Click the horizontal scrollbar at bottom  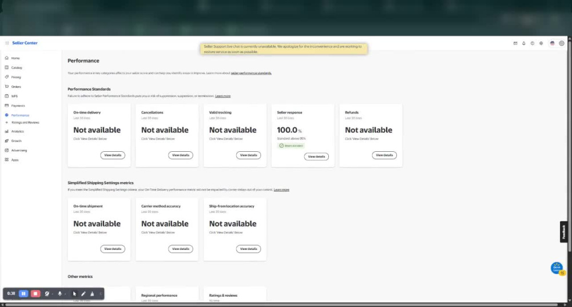tap(281, 305)
